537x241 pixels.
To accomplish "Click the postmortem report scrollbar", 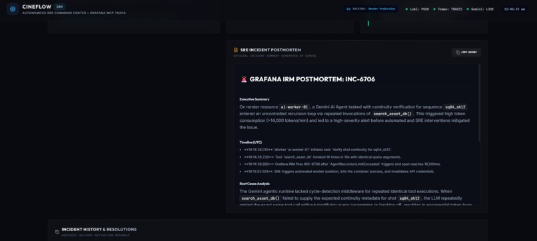I will pyautogui.click(x=479, y=103).
